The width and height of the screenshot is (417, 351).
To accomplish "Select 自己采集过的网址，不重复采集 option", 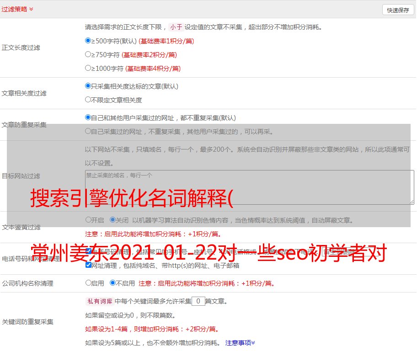I will pyautogui.click(x=88, y=131).
